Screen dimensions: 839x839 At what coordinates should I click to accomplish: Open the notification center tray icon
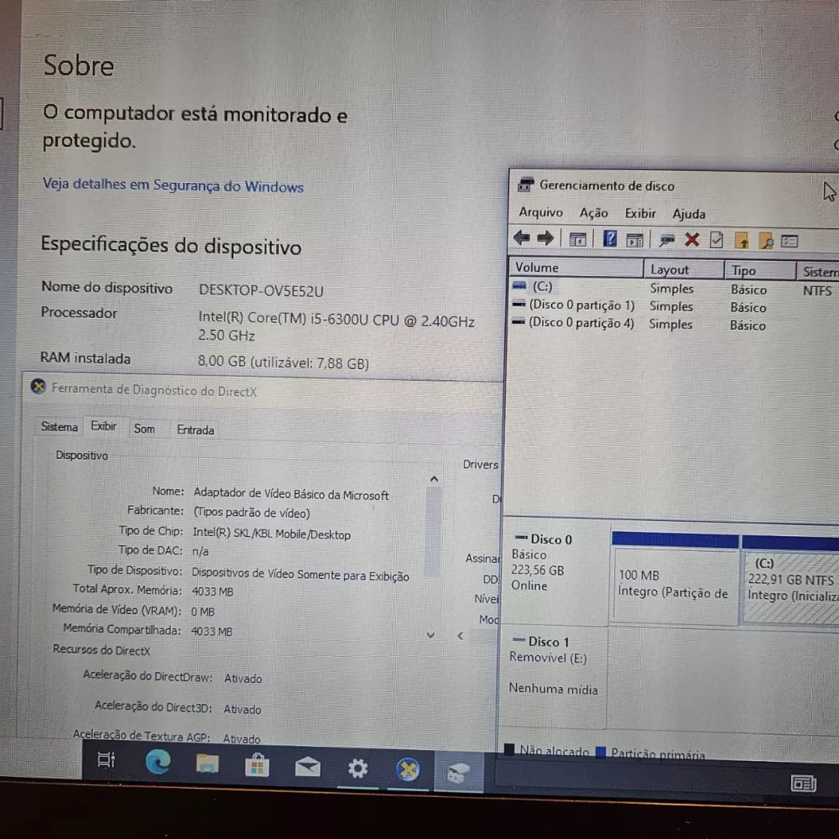point(803,784)
